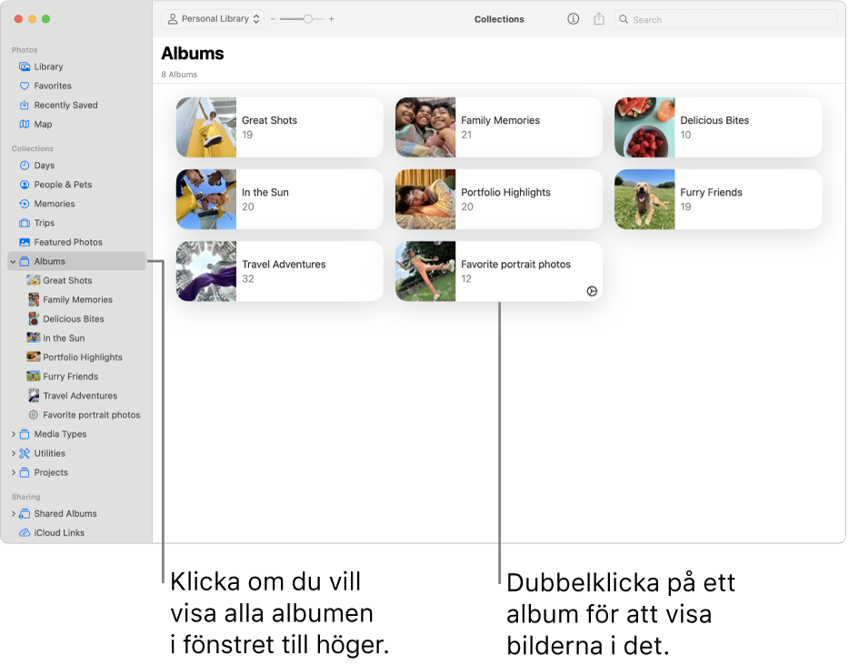Select the Great Shots album card

click(x=279, y=127)
